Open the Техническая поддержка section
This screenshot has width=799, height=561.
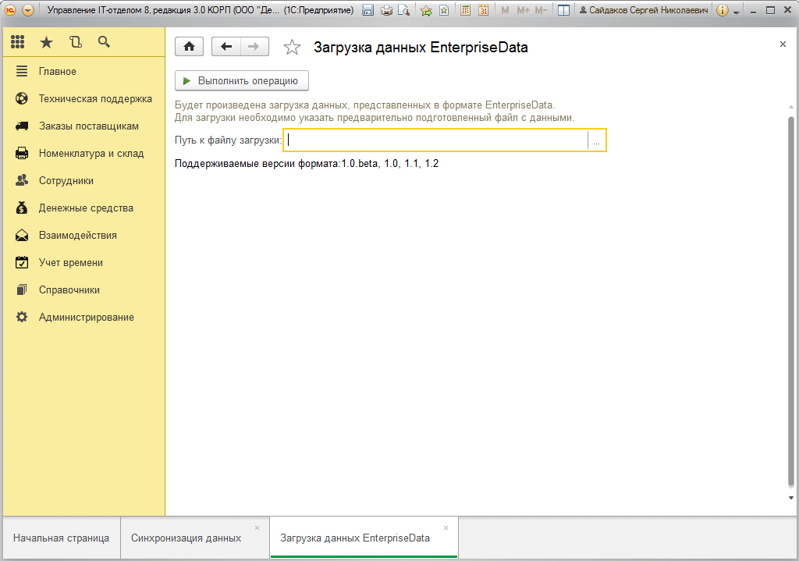click(83, 99)
